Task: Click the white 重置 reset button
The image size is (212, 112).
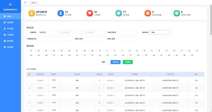Action: pos(103,62)
